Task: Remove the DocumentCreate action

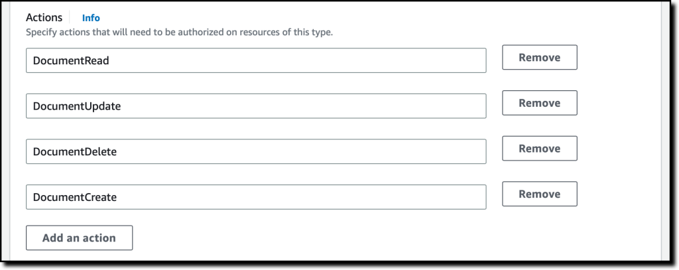Action: [539, 194]
